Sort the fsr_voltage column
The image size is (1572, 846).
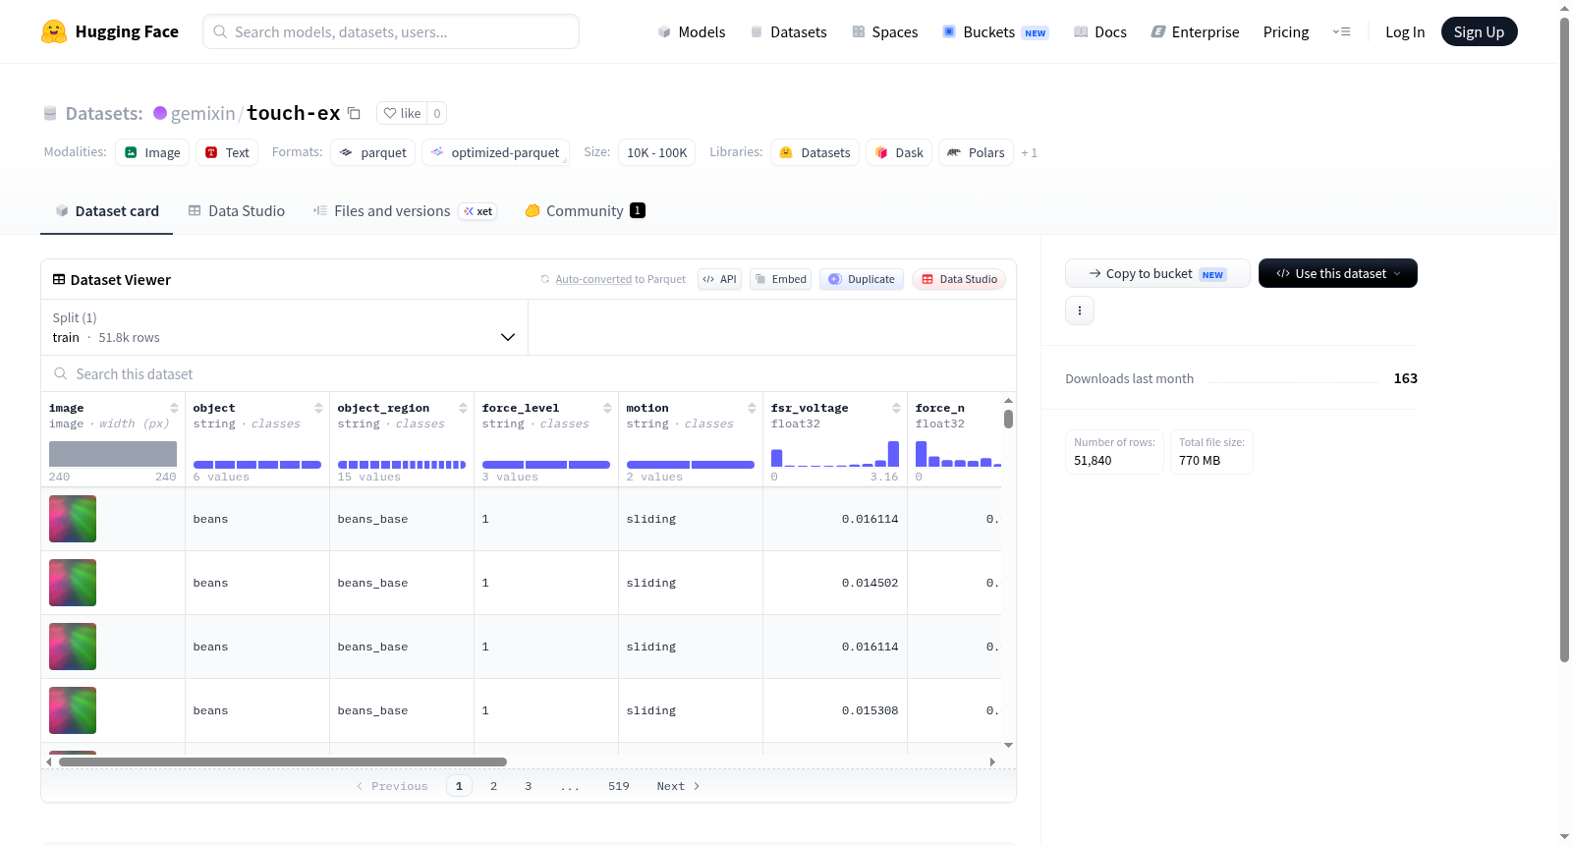pyautogui.click(x=896, y=408)
